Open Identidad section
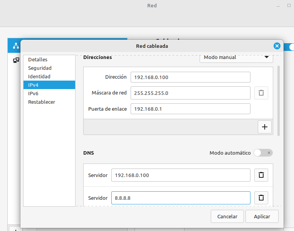 49,76
